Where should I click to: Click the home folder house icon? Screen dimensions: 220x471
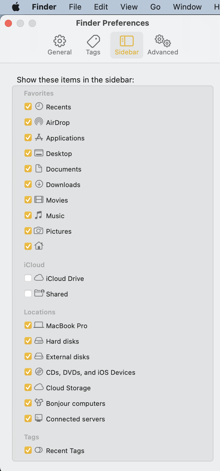(39, 246)
